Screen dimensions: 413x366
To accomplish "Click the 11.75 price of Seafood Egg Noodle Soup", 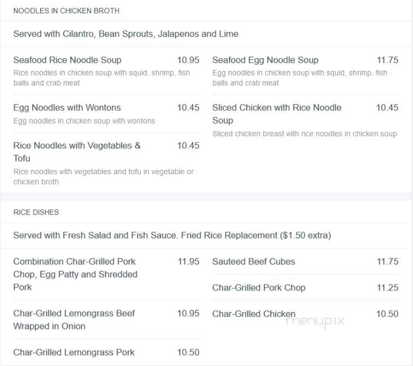I will pyautogui.click(x=387, y=60).
